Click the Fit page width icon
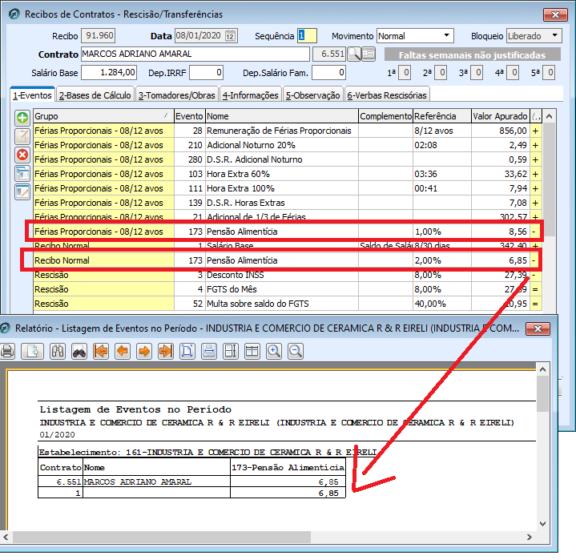The width and height of the screenshot is (576, 560). pos(209,351)
